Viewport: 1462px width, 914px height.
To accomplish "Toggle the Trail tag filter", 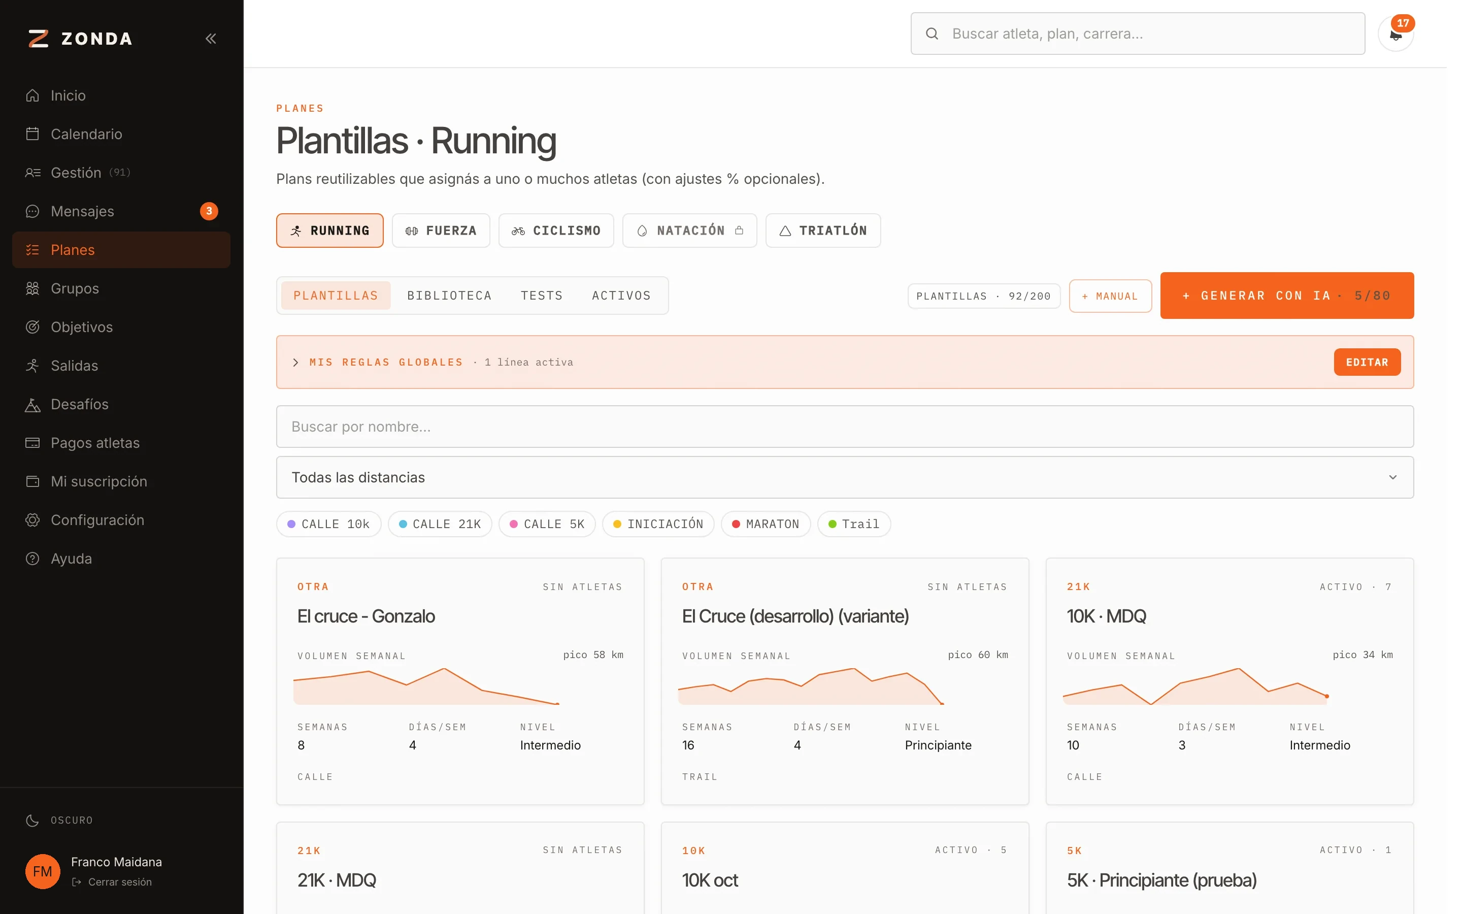I will click(x=854, y=524).
